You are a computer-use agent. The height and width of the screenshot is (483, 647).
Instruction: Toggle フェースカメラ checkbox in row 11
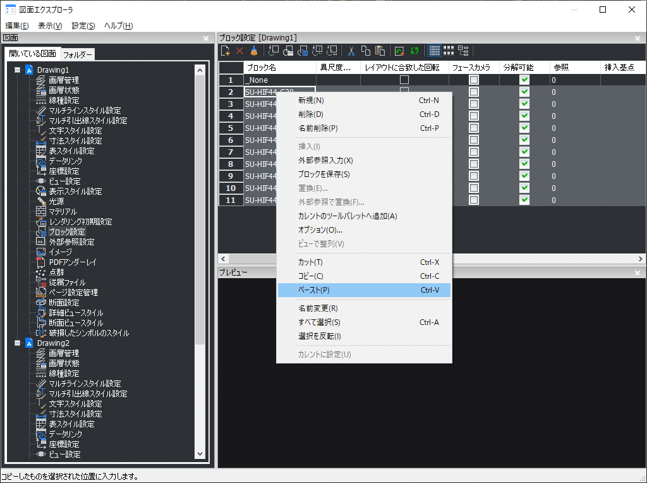point(474,200)
